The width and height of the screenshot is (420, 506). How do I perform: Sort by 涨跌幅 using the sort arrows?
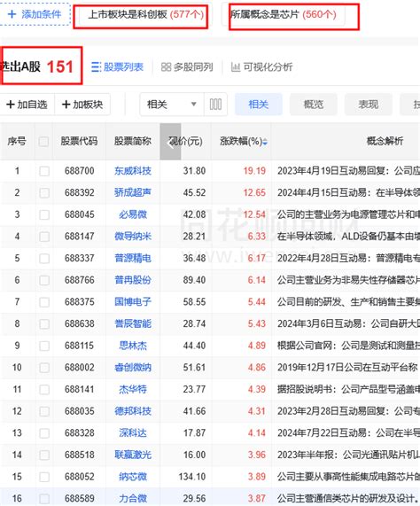click(x=265, y=142)
